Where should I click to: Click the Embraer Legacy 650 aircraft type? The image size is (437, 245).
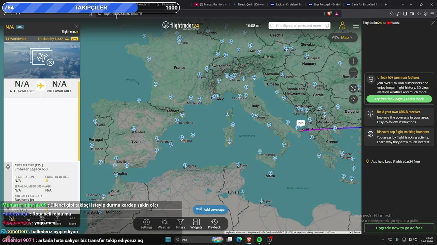(31, 169)
